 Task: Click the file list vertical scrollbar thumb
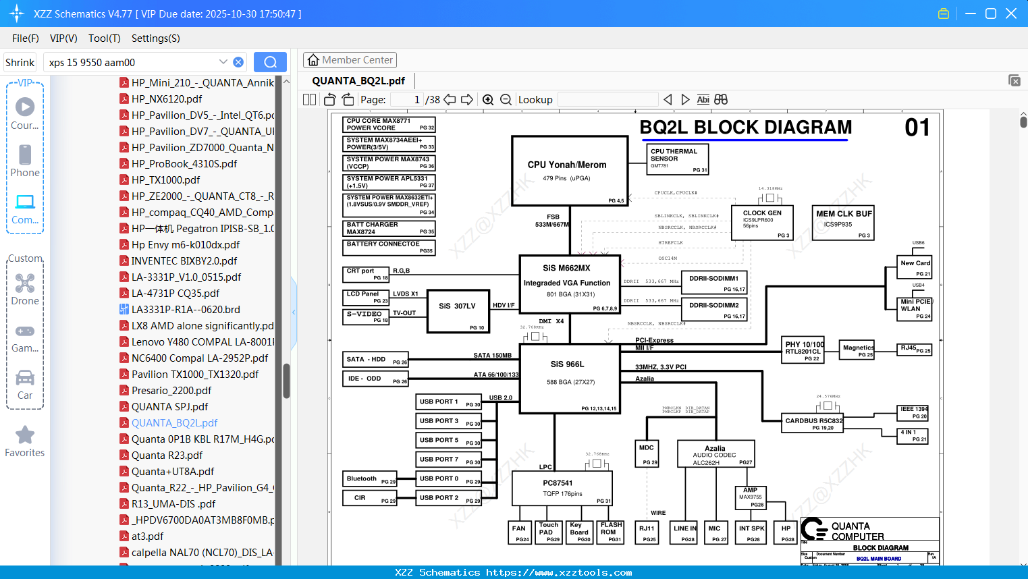click(x=286, y=381)
